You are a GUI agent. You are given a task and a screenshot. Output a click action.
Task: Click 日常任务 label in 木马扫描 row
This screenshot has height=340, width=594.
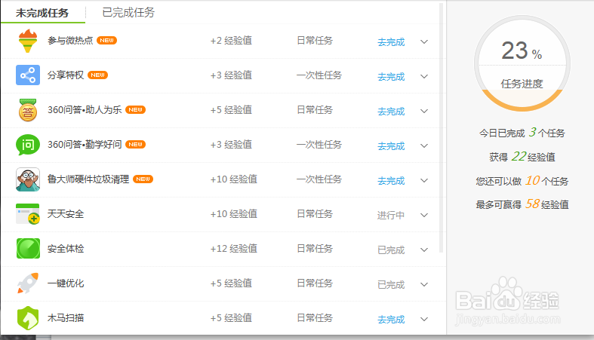coord(315,317)
